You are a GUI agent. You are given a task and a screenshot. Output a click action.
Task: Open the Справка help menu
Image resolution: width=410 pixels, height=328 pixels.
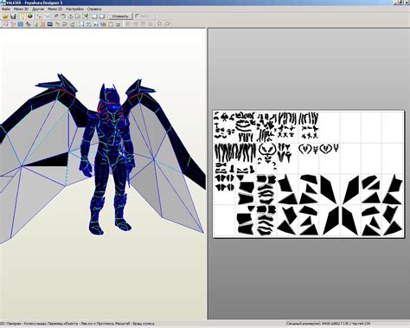coord(94,9)
